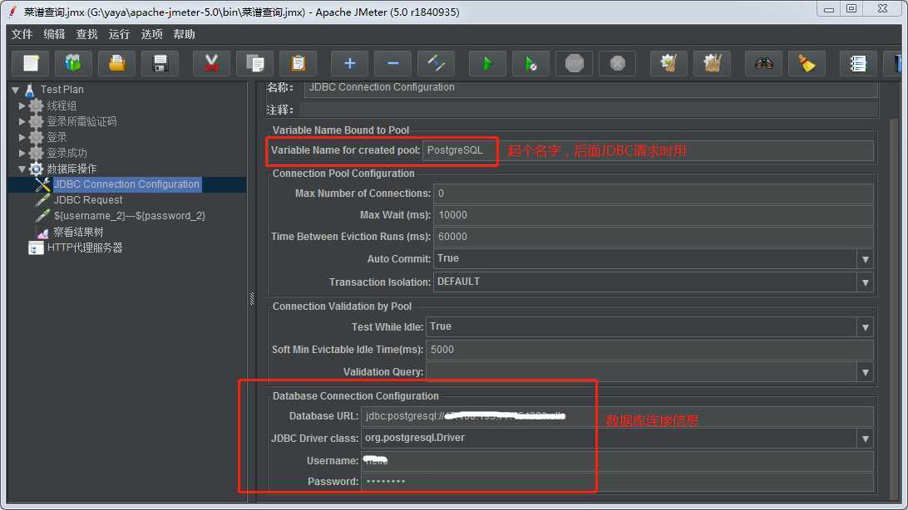Click the pipette icon beside JDBC Request
Viewport: 908px width, 510px height.
pos(42,200)
